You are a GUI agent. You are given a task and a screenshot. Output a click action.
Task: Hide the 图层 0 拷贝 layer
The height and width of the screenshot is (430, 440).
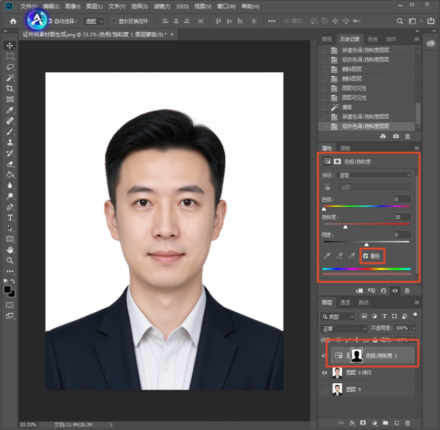click(324, 373)
